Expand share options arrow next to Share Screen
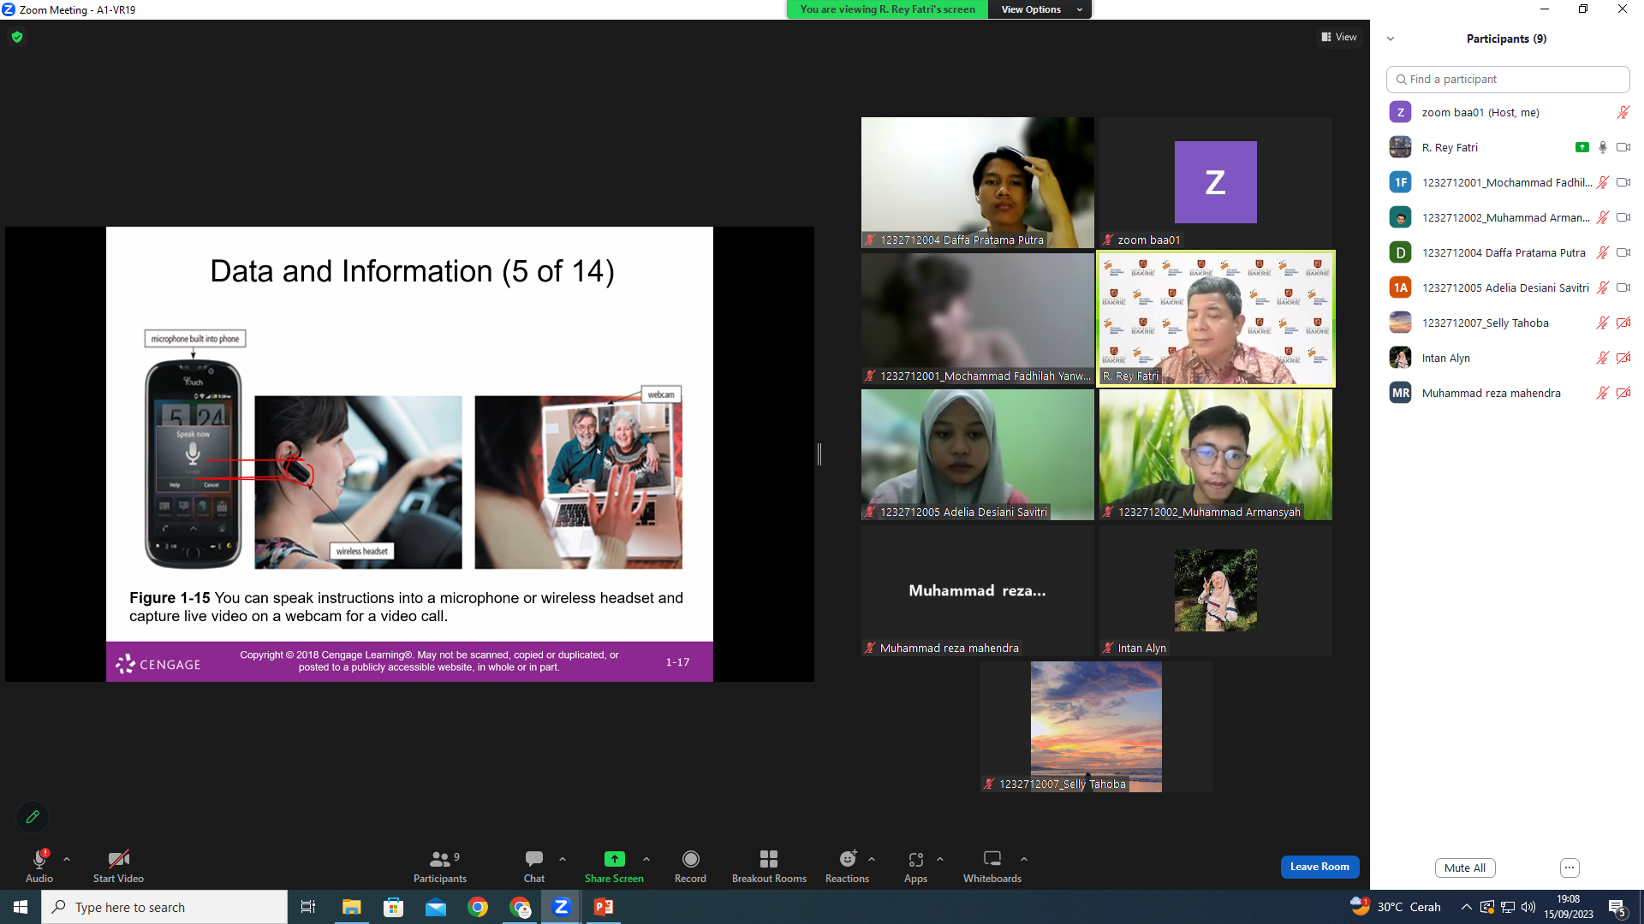This screenshot has height=924, width=1644. [646, 859]
